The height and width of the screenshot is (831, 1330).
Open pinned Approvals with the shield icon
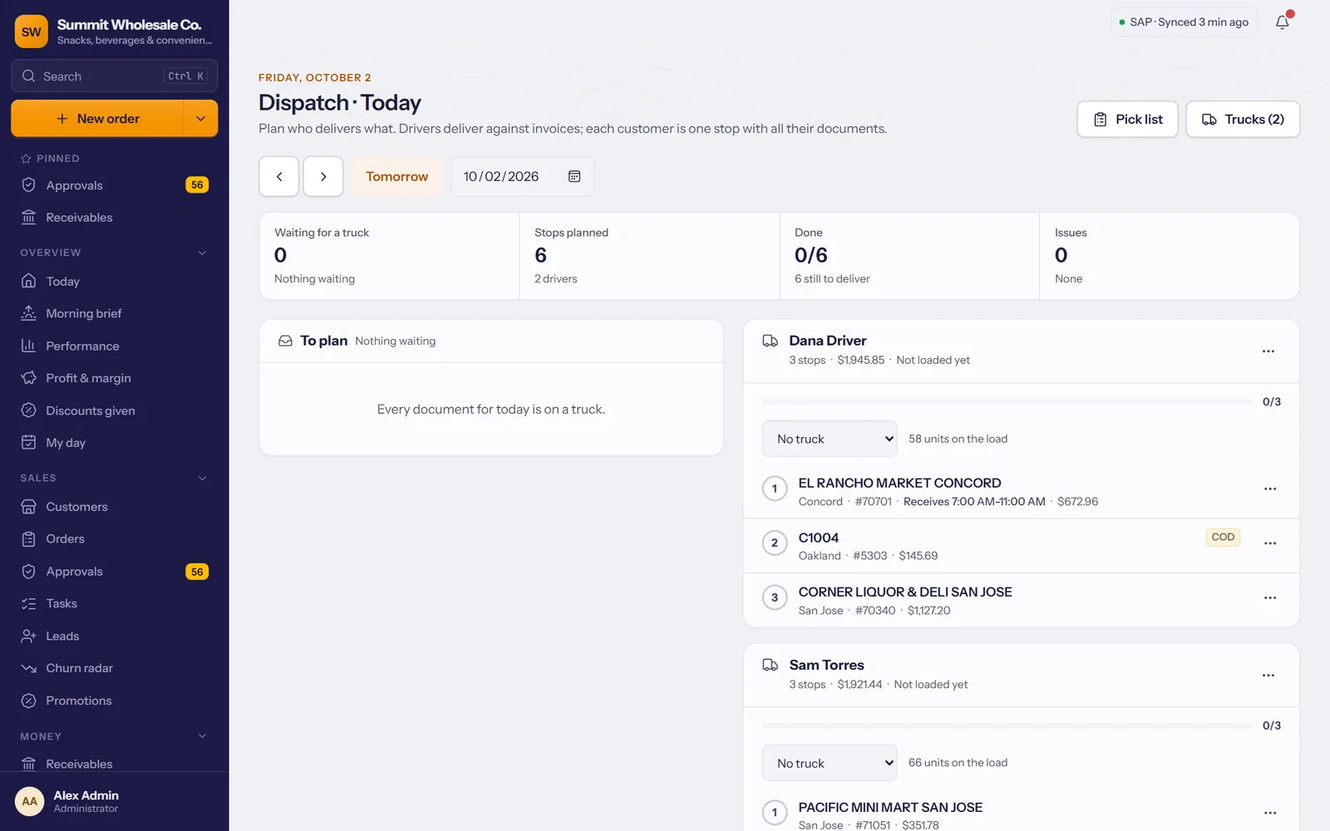115,185
